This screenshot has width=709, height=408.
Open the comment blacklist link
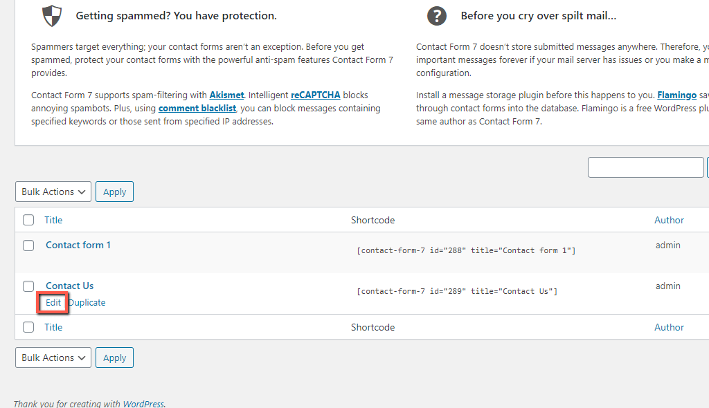click(197, 108)
